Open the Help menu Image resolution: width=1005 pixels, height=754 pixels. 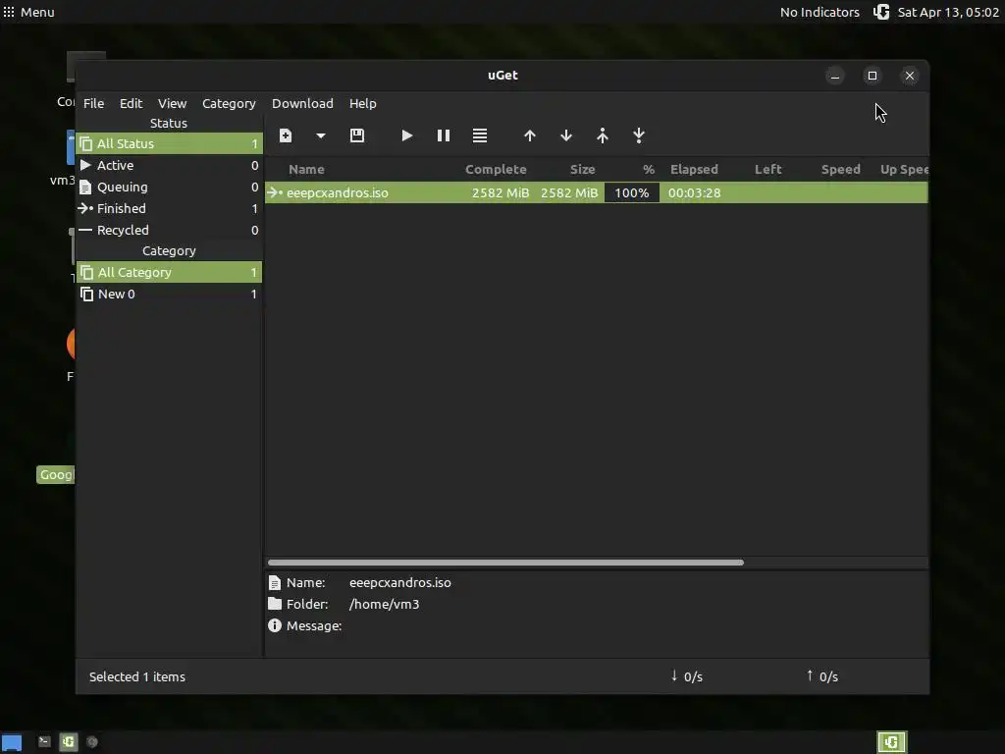(x=363, y=103)
